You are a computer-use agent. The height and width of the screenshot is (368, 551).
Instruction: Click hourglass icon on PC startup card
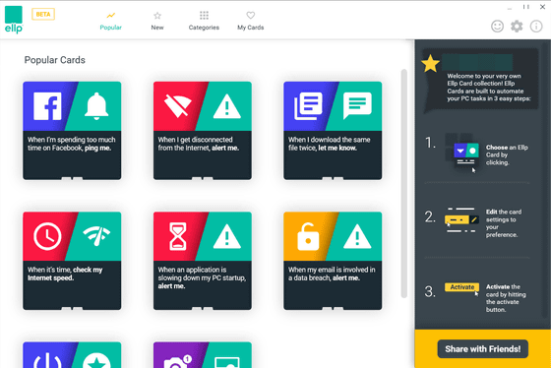coord(178,236)
